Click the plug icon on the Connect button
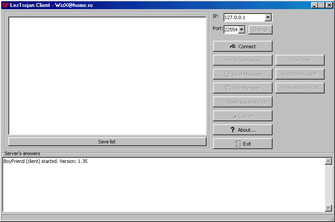The image size is (335, 222). point(233,46)
